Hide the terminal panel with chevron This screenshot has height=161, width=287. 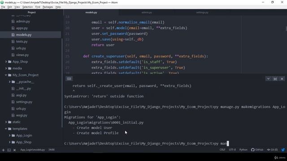(268, 79)
